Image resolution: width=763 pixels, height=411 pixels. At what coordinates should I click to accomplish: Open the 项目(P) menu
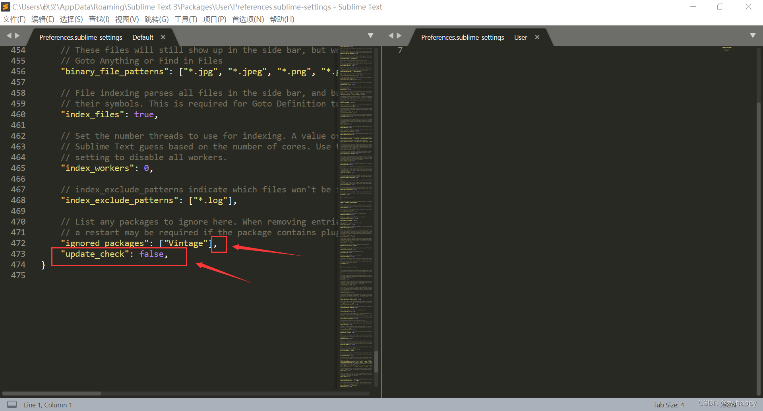pyautogui.click(x=215, y=19)
